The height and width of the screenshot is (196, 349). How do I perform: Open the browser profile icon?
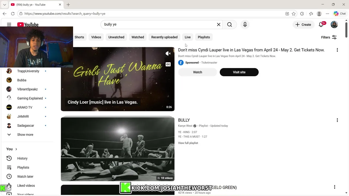[319, 14]
